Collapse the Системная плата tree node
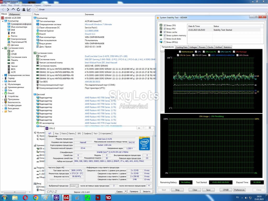 (3, 48)
